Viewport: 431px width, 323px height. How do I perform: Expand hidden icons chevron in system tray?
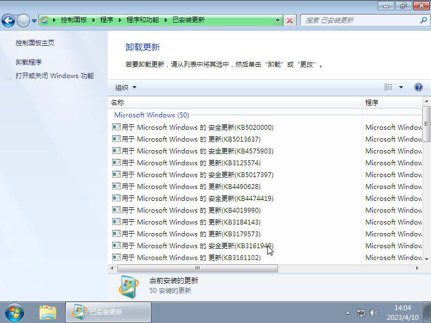(348, 312)
